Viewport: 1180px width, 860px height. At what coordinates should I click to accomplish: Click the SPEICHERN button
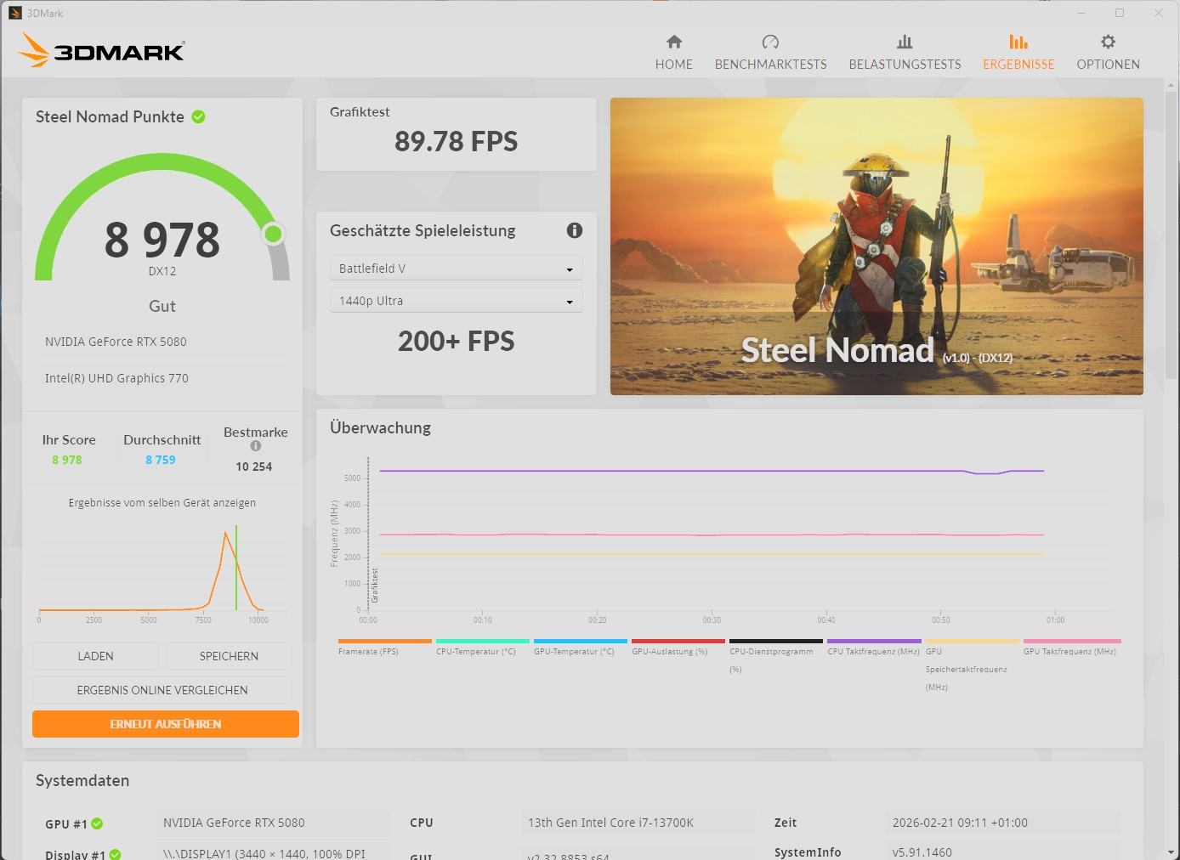point(229,656)
